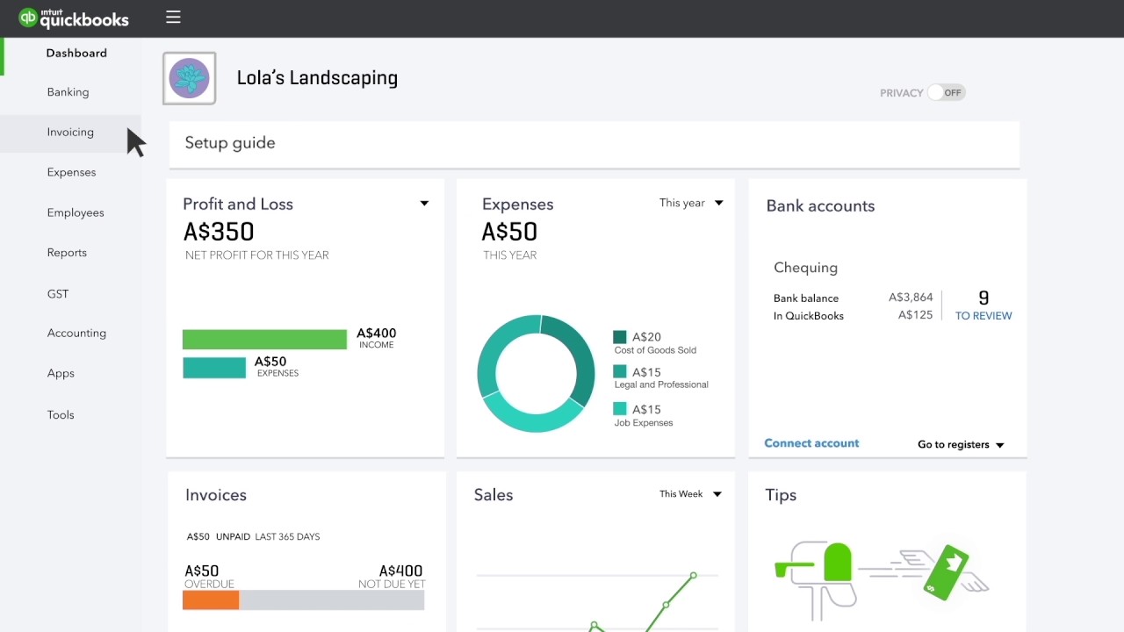Viewport: 1124px width, 632px height.
Task: Click the Expenses donut chart
Action: (x=536, y=374)
